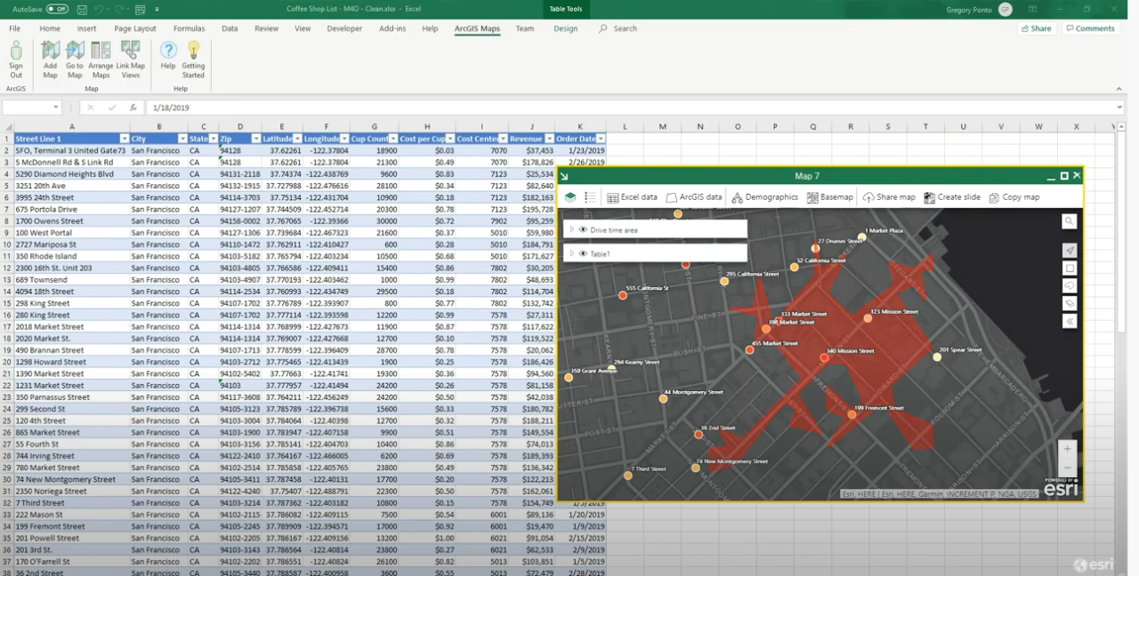Viewport: 1139px width, 640px height.
Task: Open the City column filter dropdown
Action: click(x=182, y=139)
